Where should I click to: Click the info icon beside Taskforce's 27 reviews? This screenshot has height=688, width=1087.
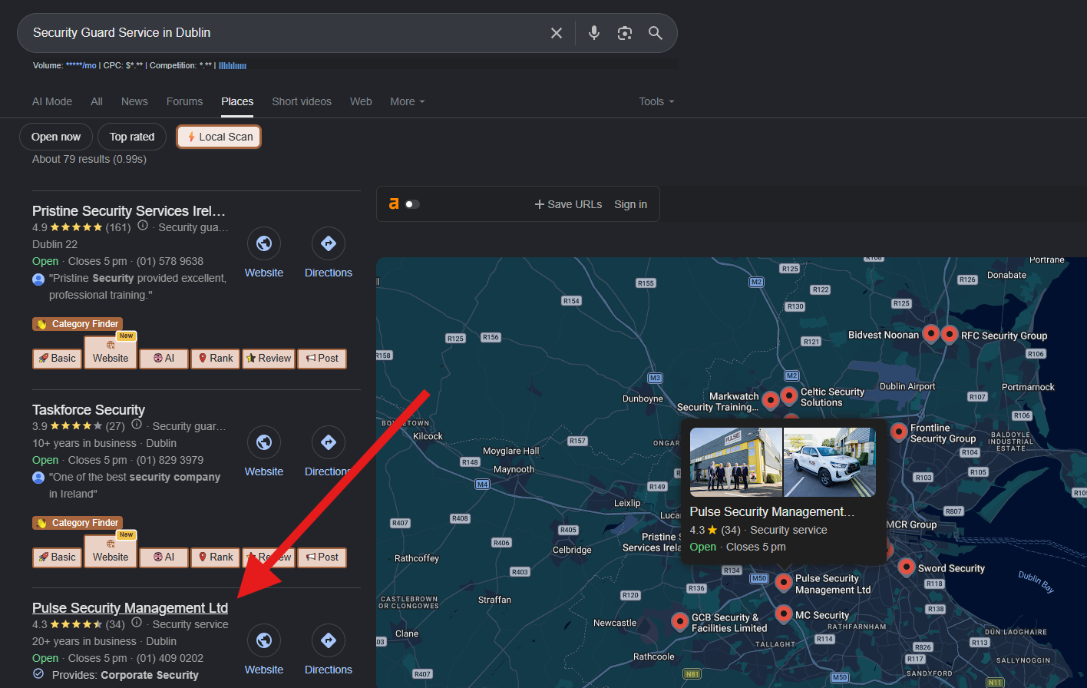coord(137,425)
